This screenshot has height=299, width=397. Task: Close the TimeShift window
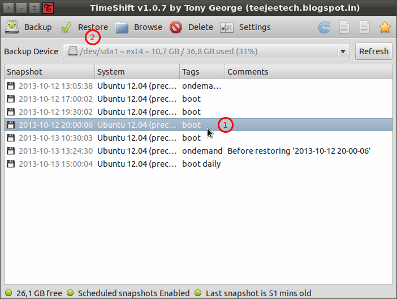[8, 8]
